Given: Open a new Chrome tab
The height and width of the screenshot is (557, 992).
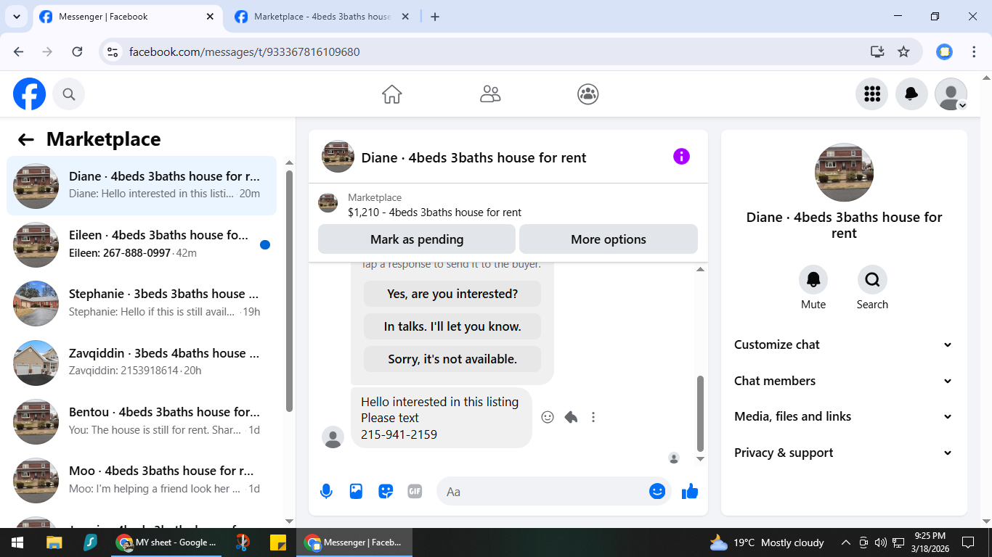Looking at the screenshot, I should click(x=435, y=17).
